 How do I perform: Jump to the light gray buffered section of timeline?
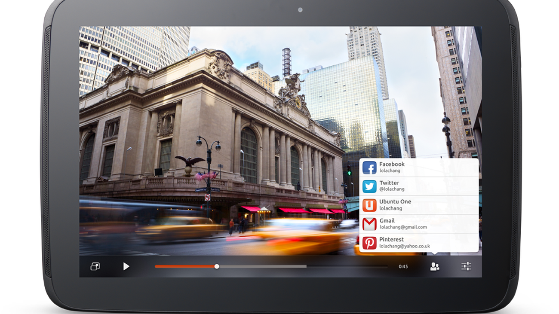tap(262, 266)
